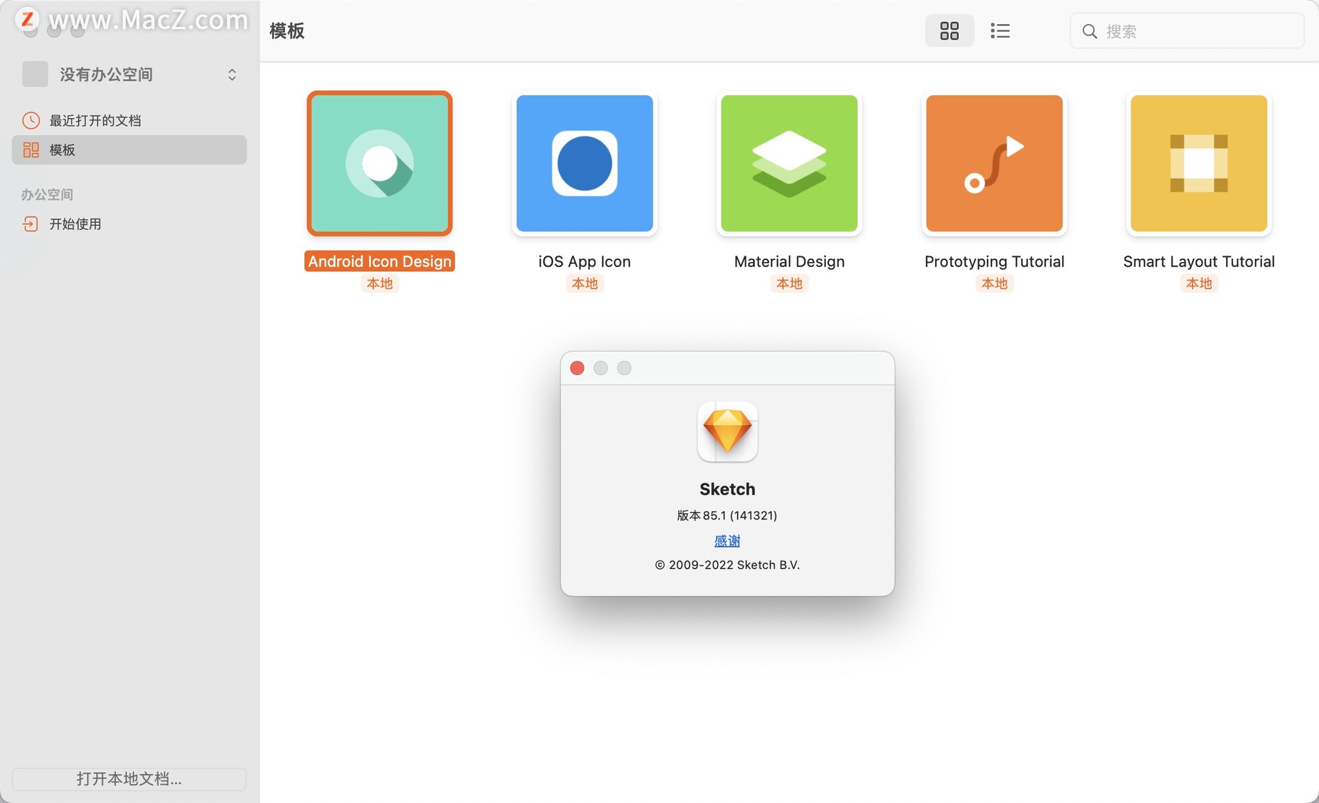The image size is (1319, 803).
Task: Switch to grid view of templates
Action: pos(949,31)
